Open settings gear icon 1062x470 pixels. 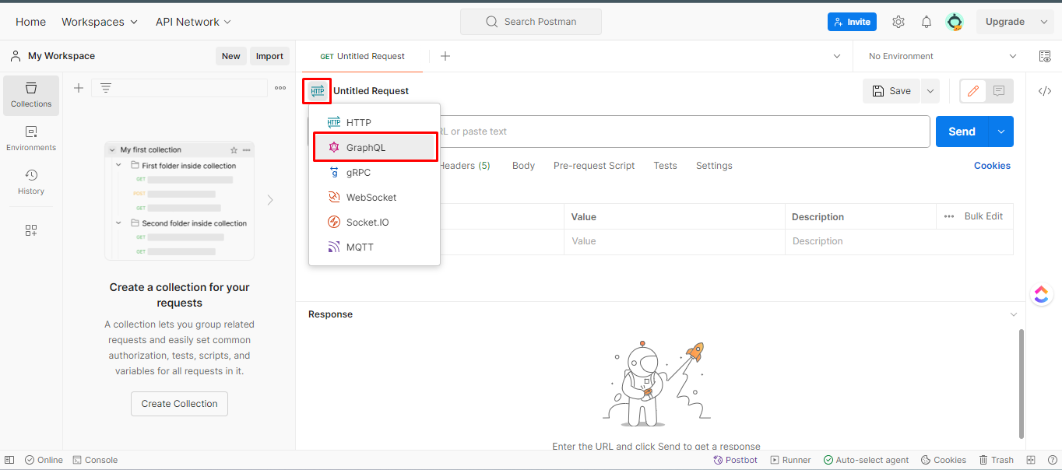coord(898,22)
